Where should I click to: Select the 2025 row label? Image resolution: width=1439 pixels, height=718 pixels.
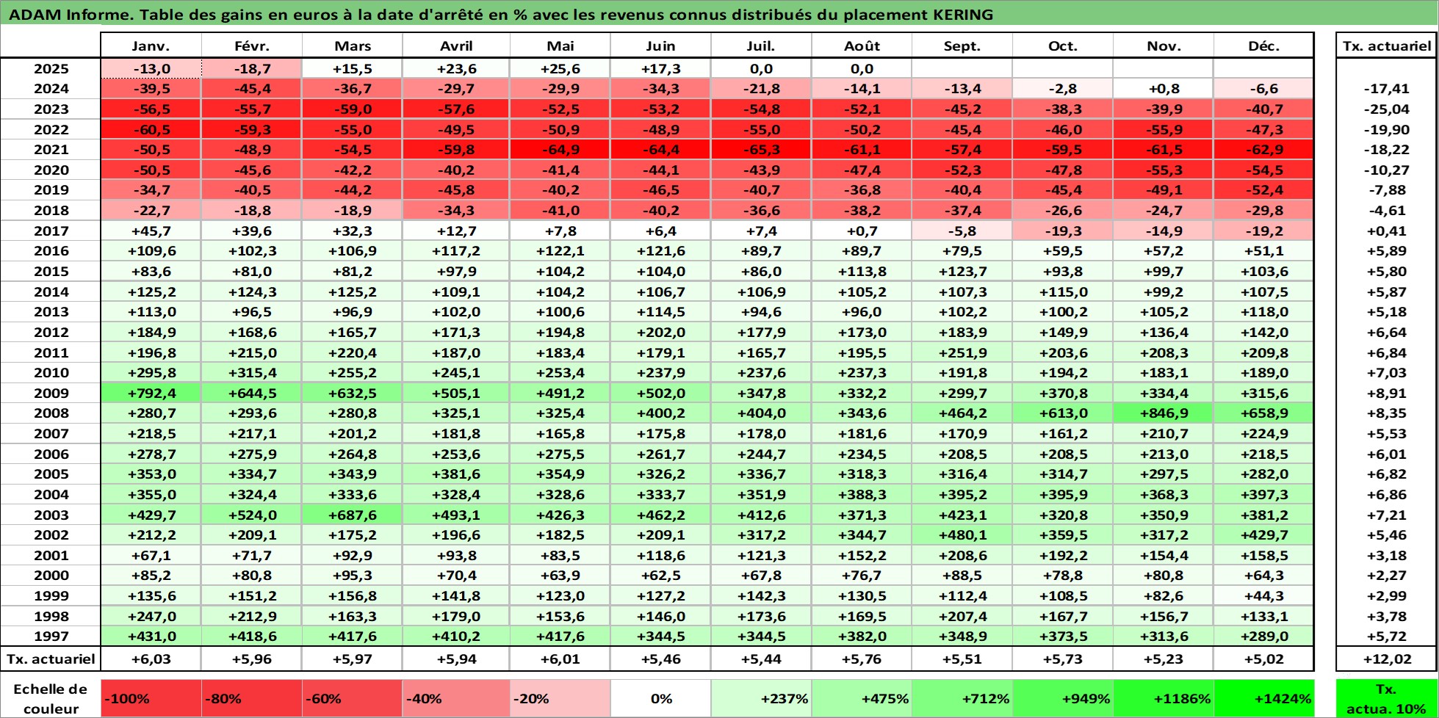coord(51,68)
